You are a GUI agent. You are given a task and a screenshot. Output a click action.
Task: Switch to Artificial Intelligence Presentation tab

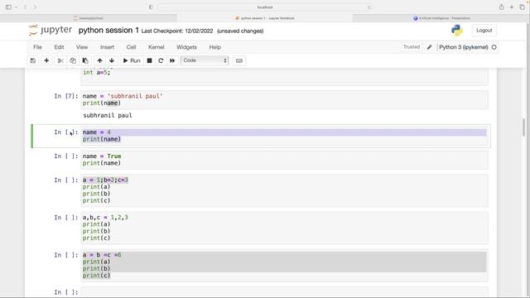point(441,18)
